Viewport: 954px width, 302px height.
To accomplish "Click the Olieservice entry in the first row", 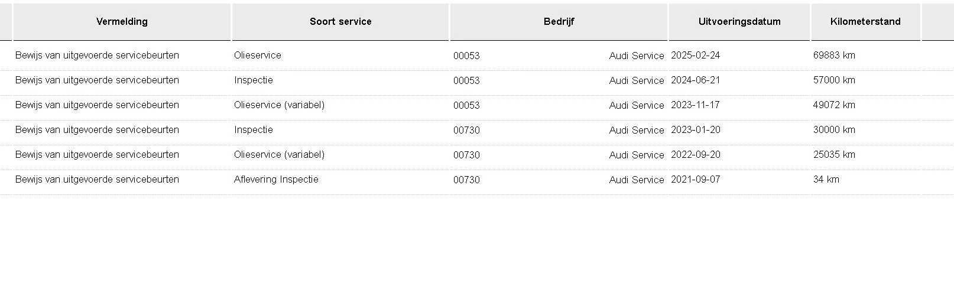I will 258,56.
